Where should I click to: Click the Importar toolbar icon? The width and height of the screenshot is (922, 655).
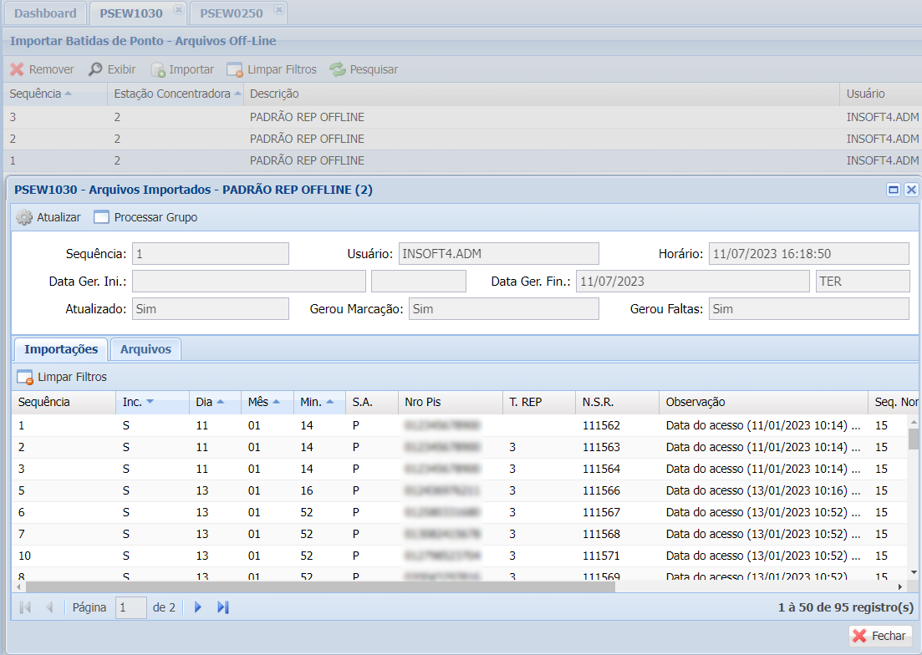coord(157,69)
